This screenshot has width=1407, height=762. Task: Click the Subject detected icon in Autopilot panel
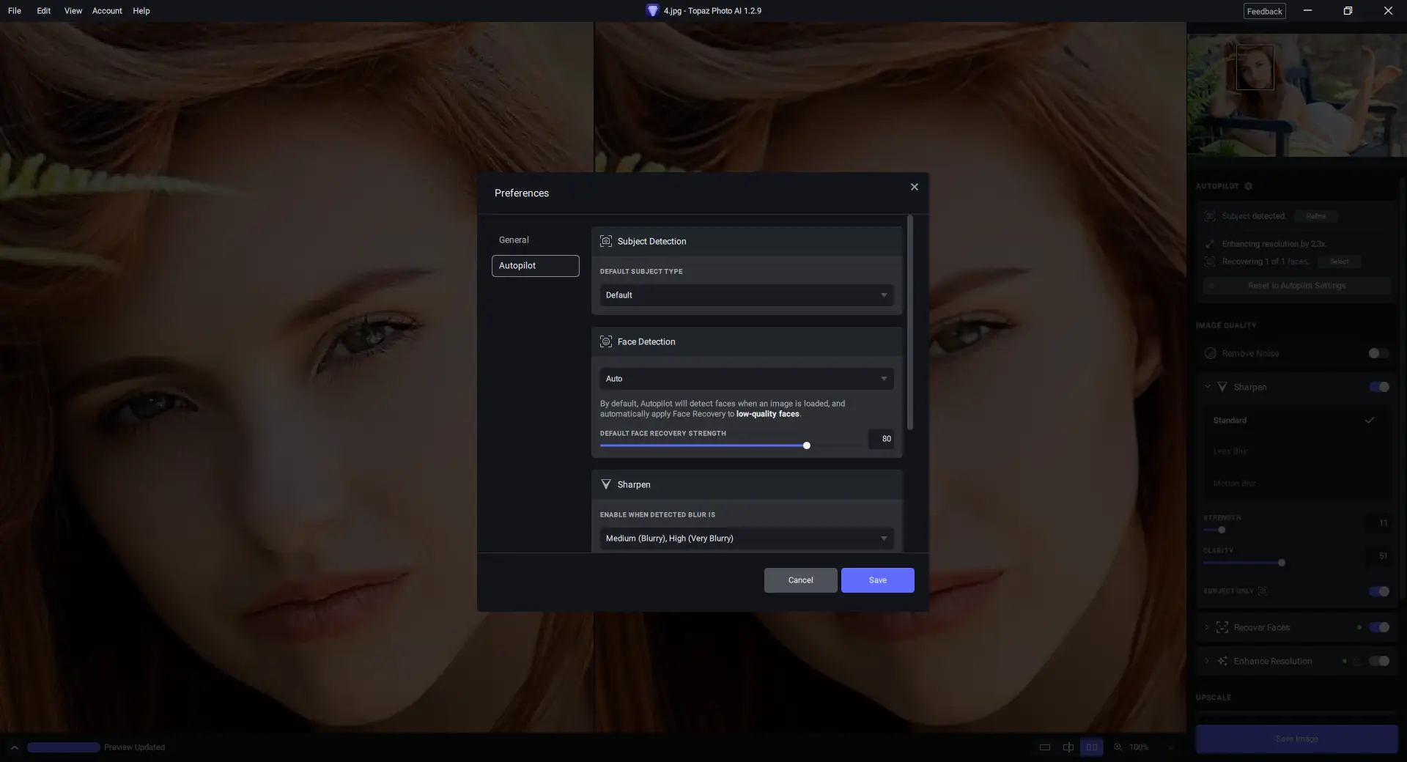coord(1210,216)
